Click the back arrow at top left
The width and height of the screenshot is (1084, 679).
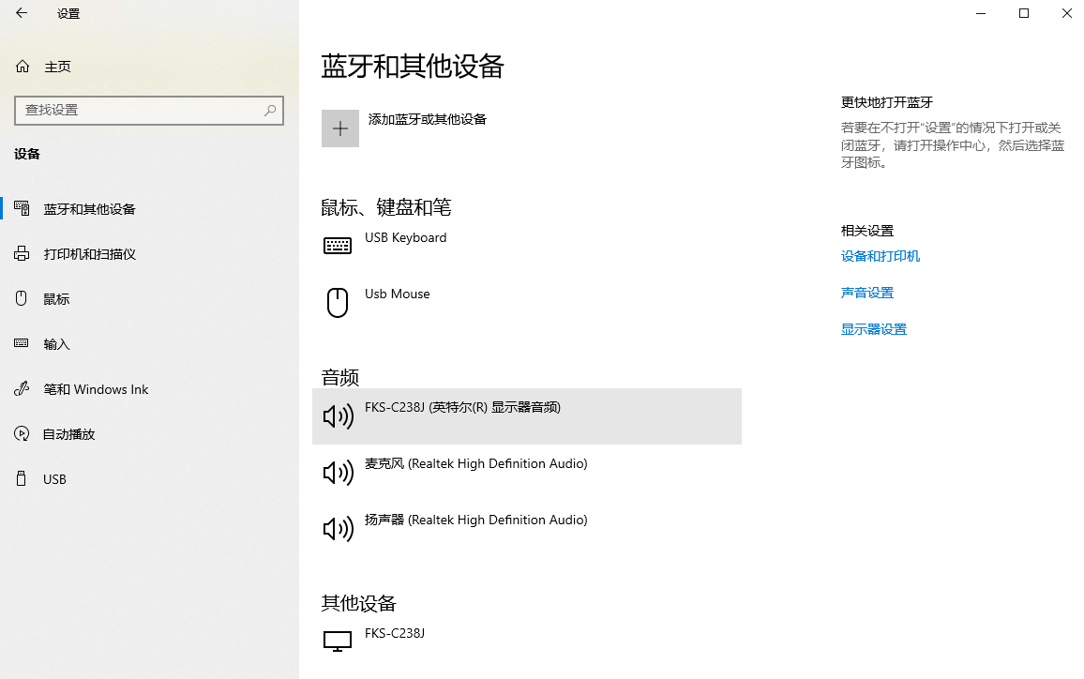click(21, 13)
